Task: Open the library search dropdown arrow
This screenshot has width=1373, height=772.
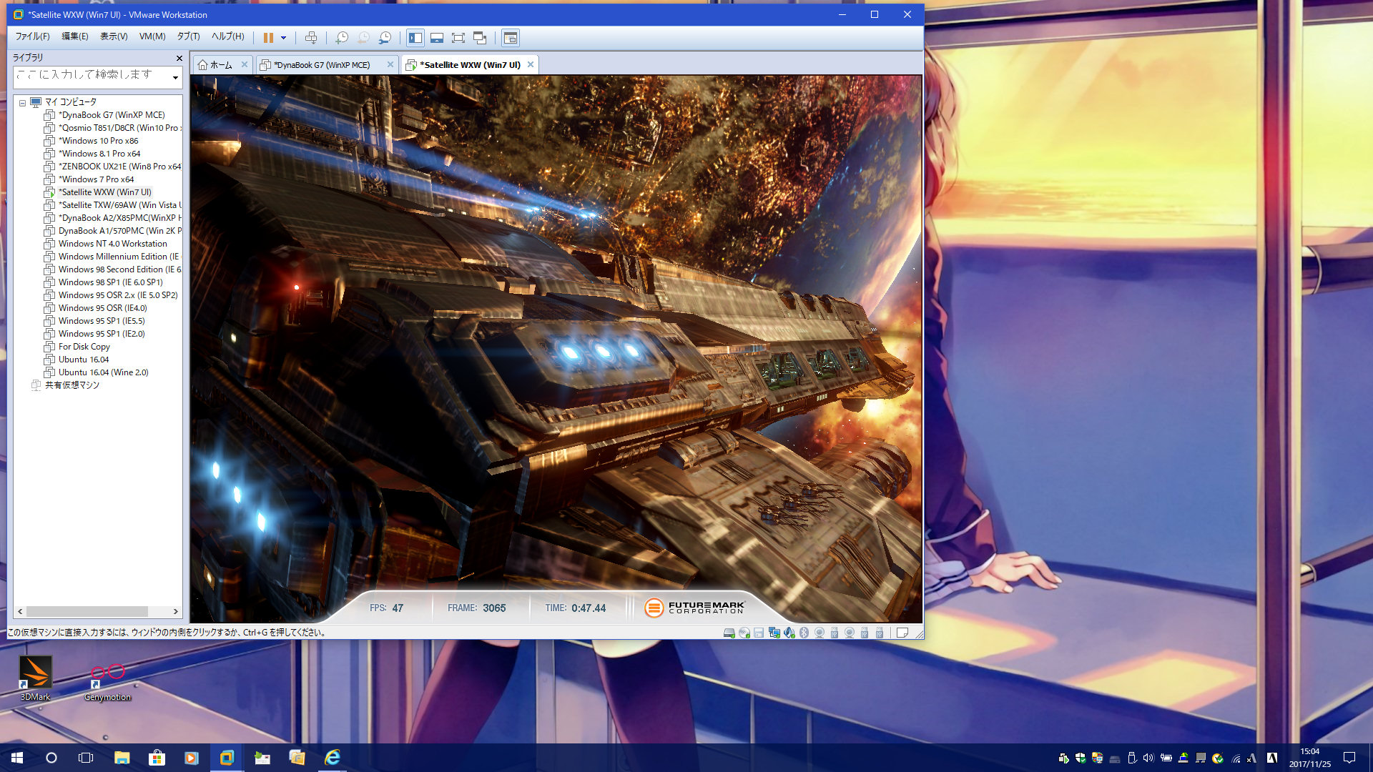Action: [x=175, y=77]
